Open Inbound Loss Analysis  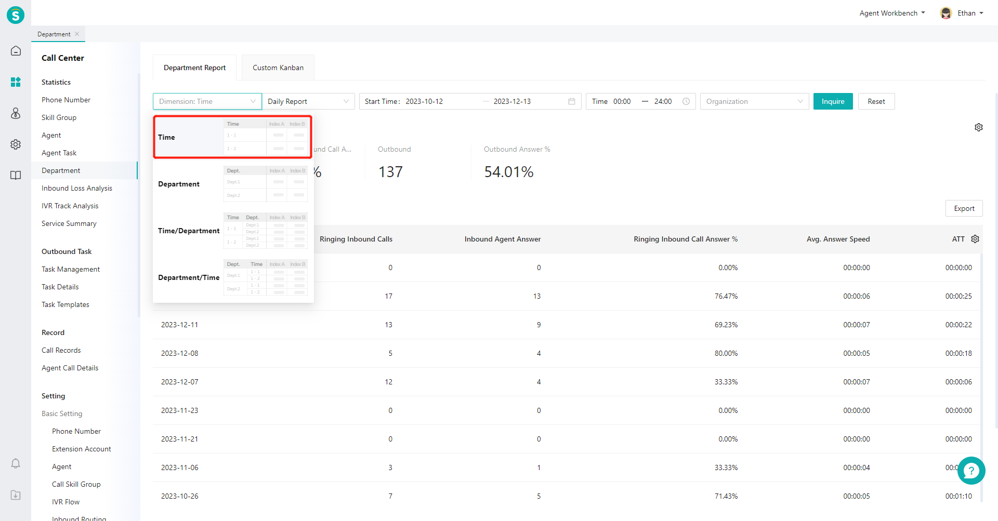(x=77, y=188)
